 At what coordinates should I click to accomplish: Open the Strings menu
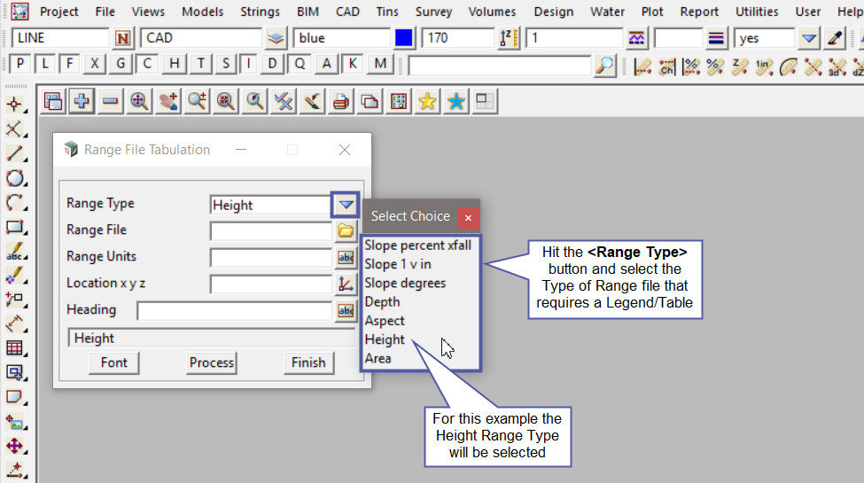click(x=260, y=12)
